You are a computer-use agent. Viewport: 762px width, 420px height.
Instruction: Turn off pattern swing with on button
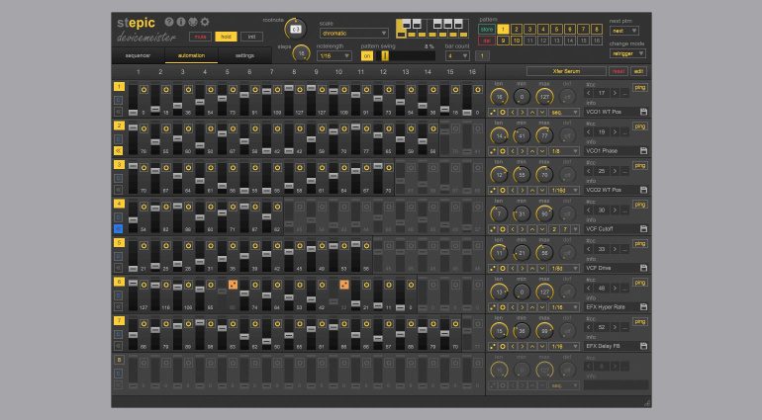(x=366, y=56)
